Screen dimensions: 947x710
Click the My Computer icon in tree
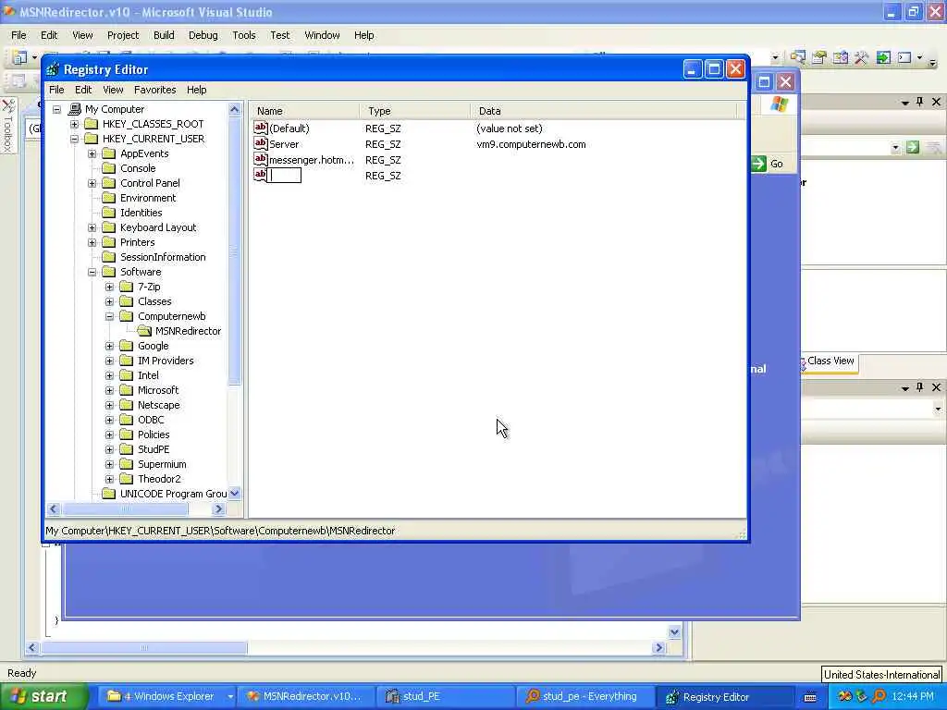(75, 109)
